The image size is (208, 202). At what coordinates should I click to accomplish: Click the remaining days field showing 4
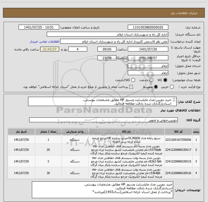click(78, 49)
